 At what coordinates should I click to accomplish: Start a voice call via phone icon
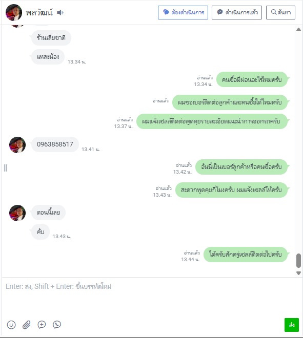57,325
